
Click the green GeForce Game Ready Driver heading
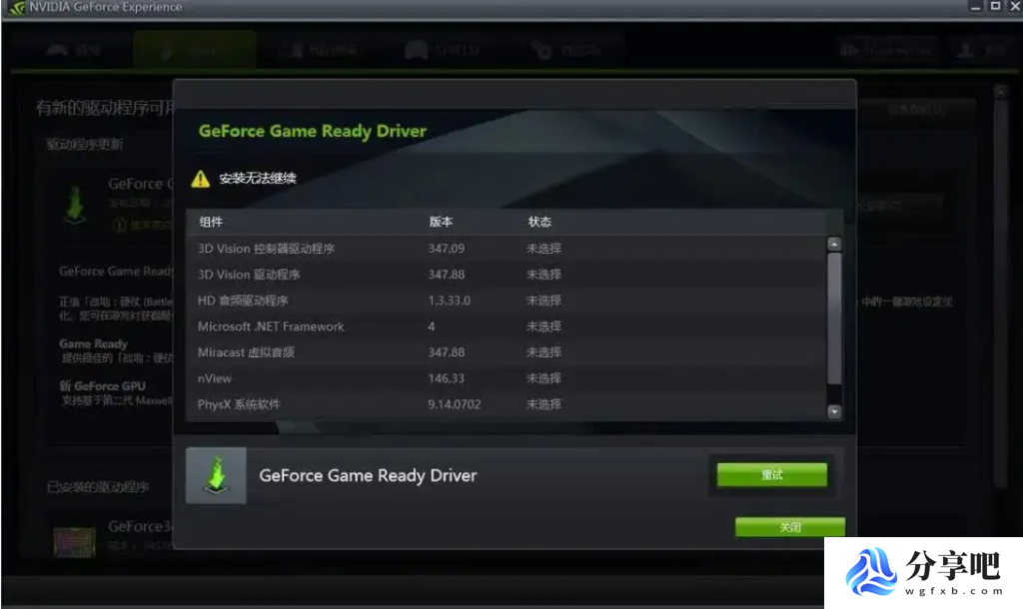coord(313,131)
